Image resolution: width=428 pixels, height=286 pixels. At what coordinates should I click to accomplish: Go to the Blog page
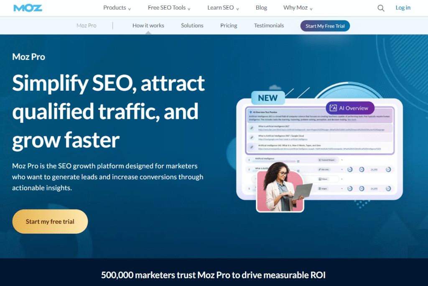point(261,8)
